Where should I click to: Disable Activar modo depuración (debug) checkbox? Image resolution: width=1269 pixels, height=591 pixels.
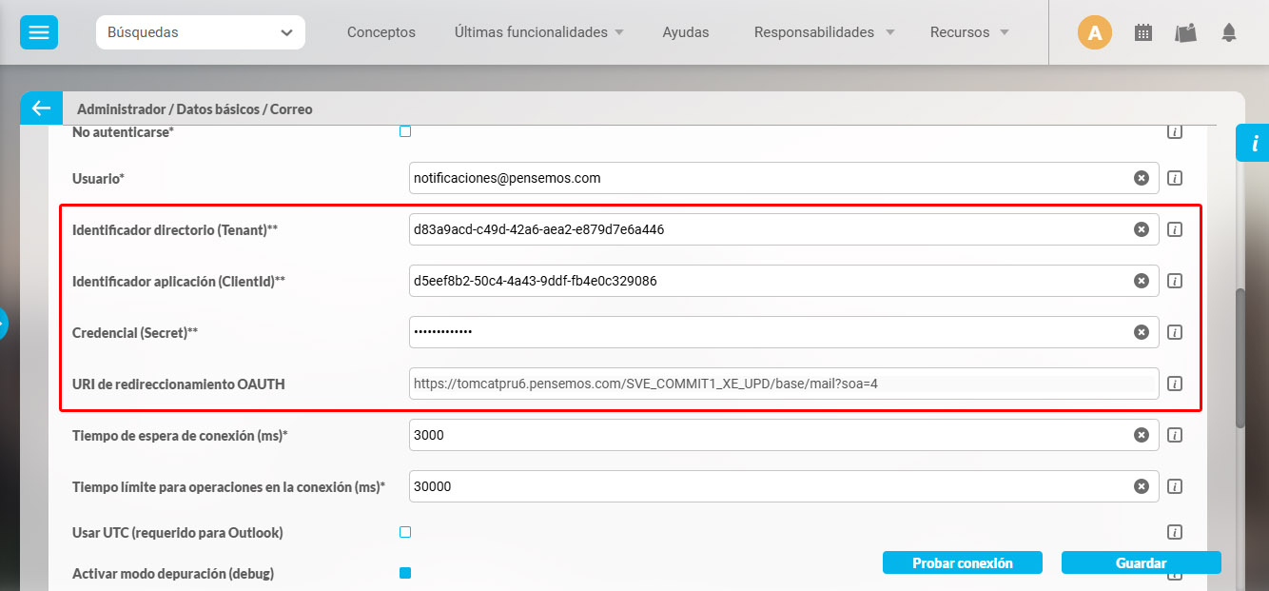pyautogui.click(x=405, y=573)
